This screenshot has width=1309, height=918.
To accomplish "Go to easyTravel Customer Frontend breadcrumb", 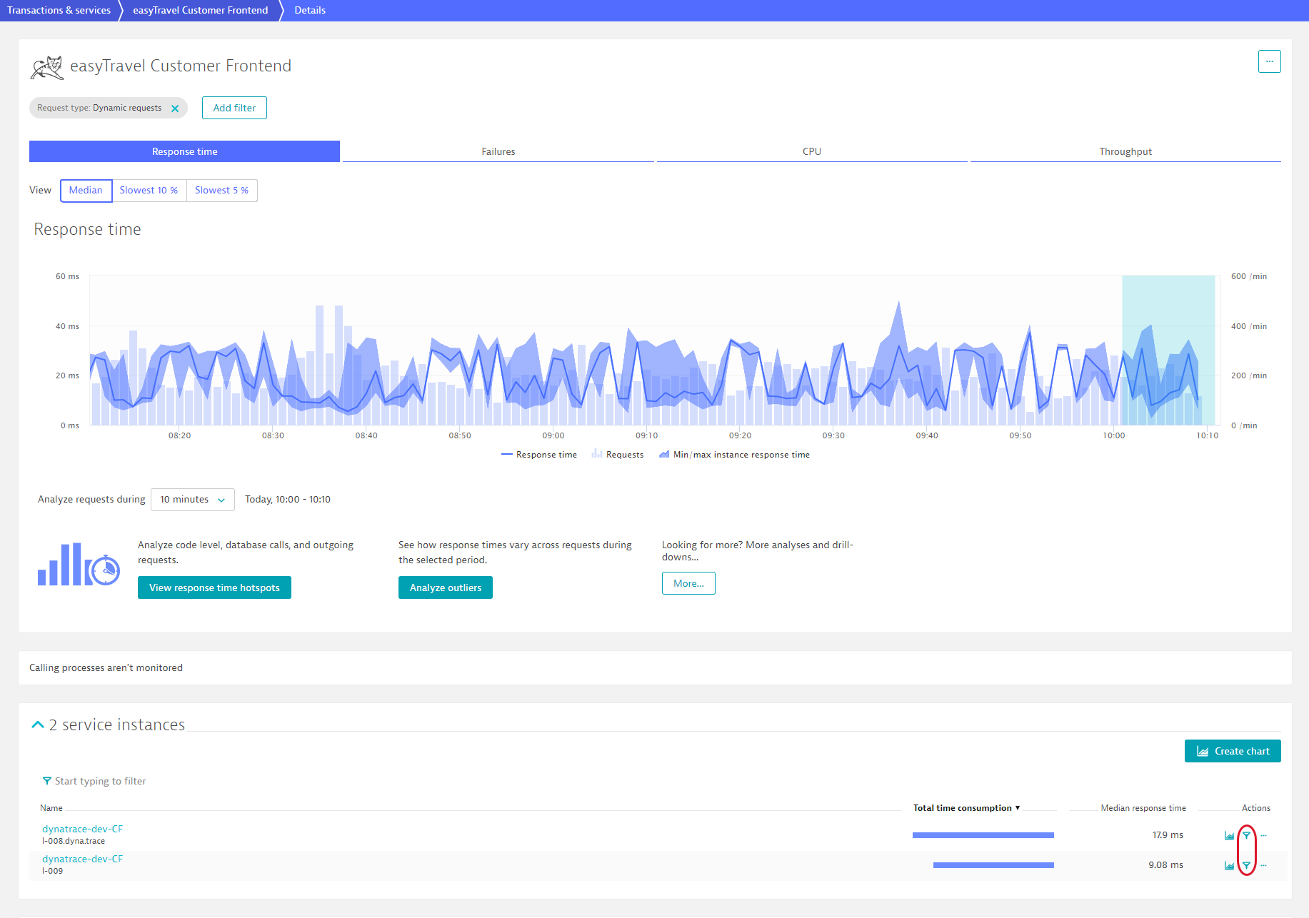I will tap(200, 10).
